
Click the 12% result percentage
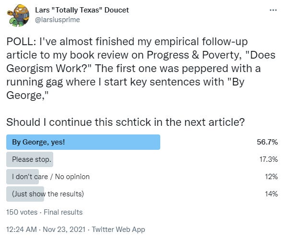click(x=271, y=177)
